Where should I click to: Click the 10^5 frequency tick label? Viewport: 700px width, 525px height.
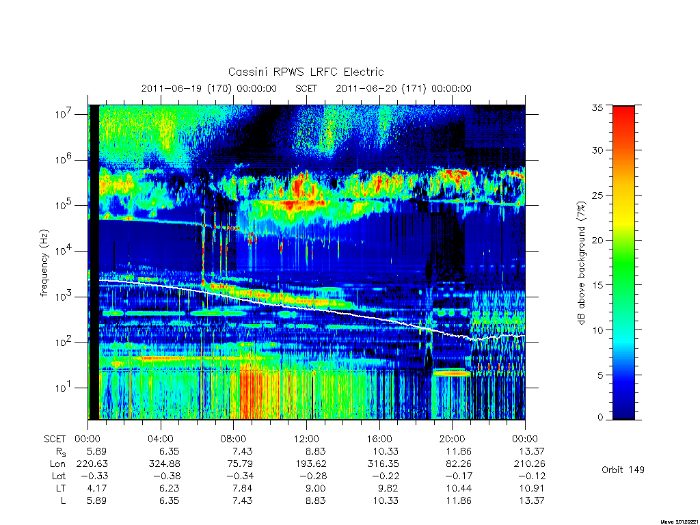64,205
